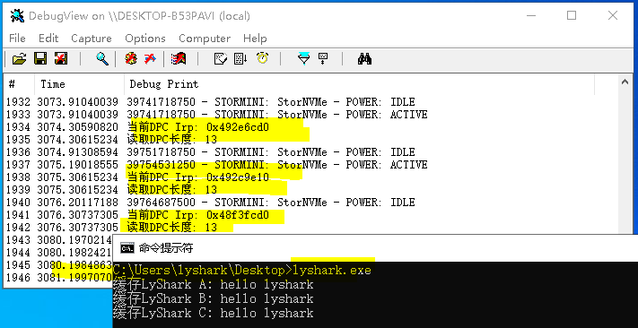The height and width of the screenshot is (328, 638).
Task: Close the DebugView window
Action: [x=613, y=15]
